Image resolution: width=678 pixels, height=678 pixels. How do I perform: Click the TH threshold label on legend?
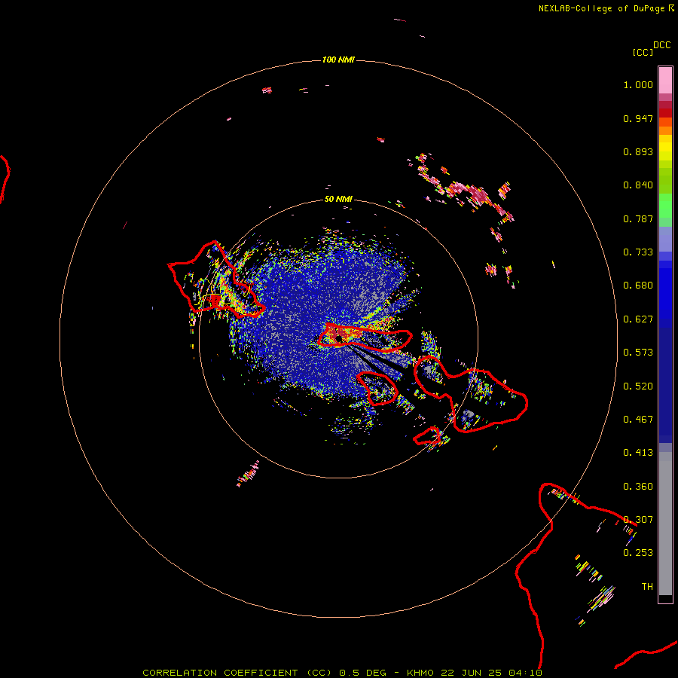point(647,587)
